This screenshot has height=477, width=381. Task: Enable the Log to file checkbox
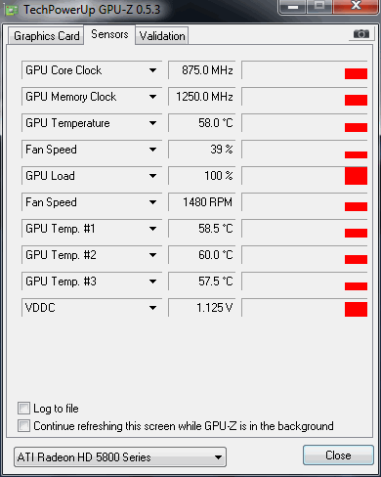(x=23, y=409)
